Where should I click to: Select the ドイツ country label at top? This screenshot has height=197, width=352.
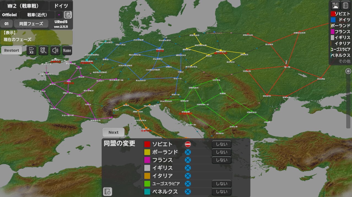pos(61,6)
